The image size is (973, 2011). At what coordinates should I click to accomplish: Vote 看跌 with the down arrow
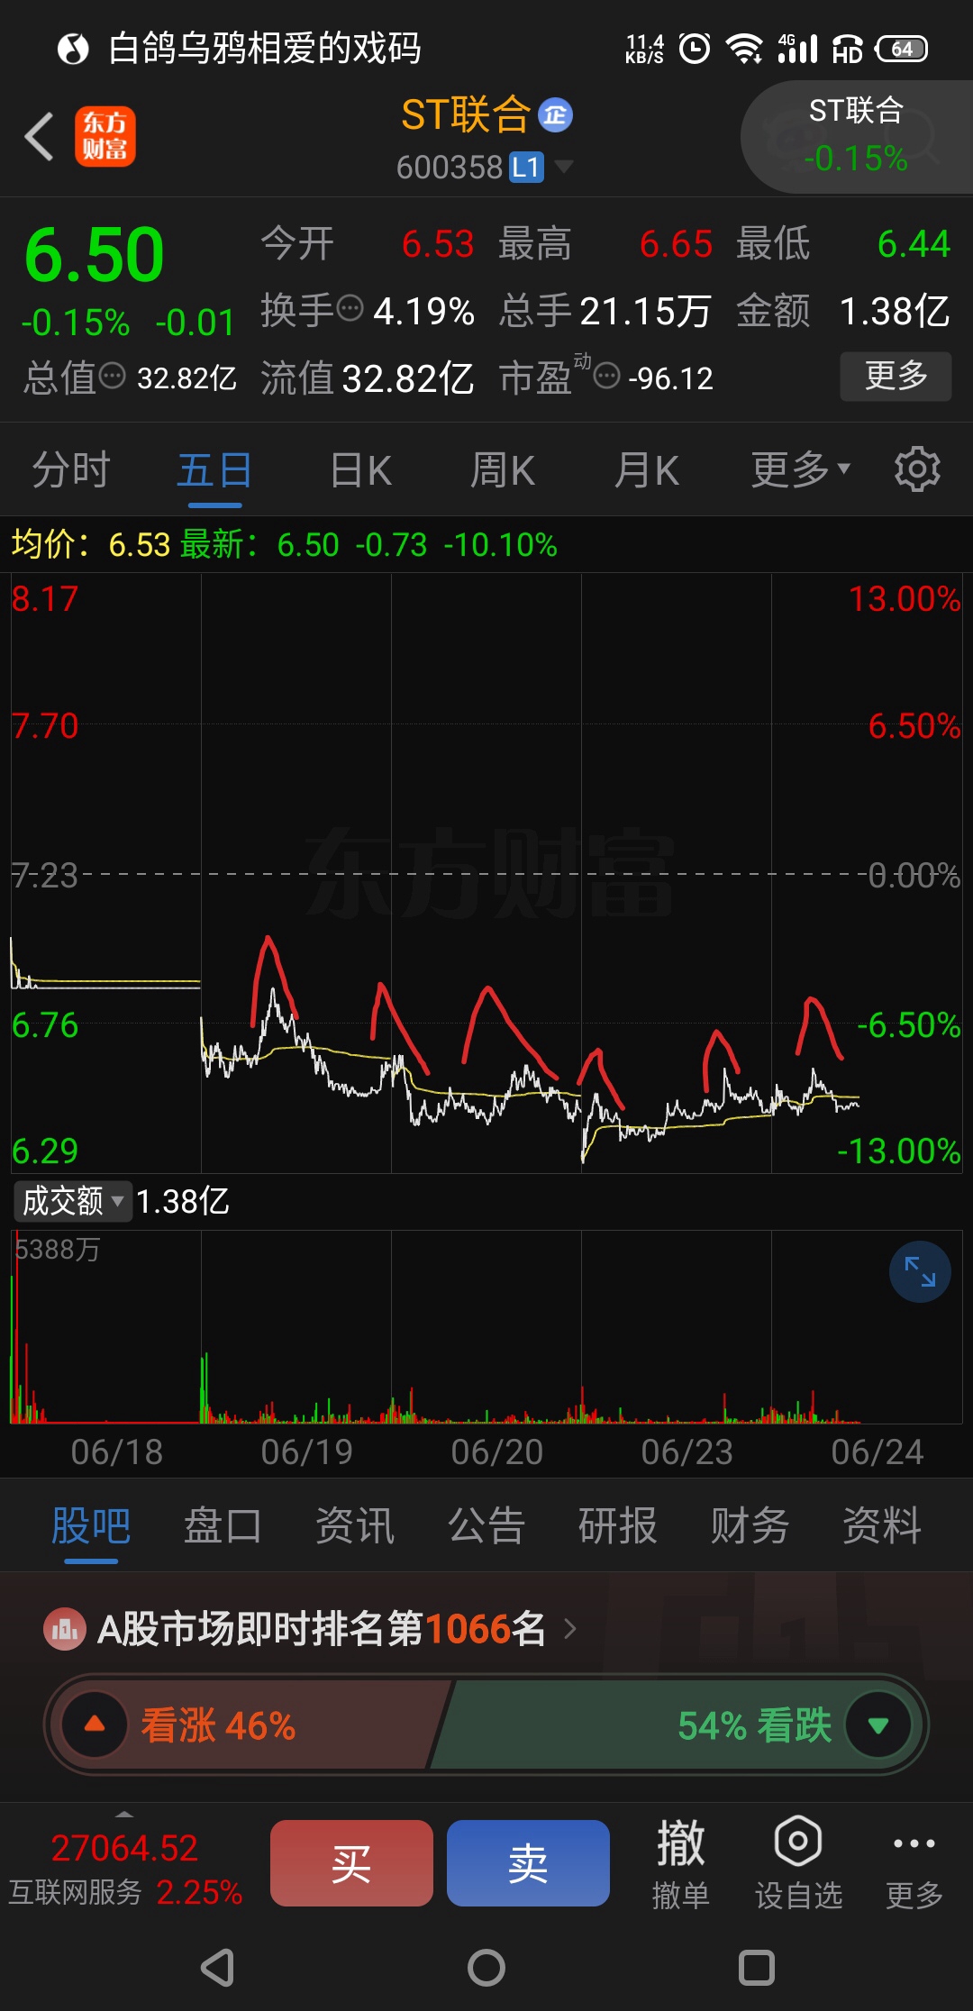coord(878,1724)
